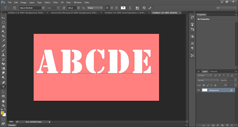Toggle lock transparent pixels

[x=204, y=85]
